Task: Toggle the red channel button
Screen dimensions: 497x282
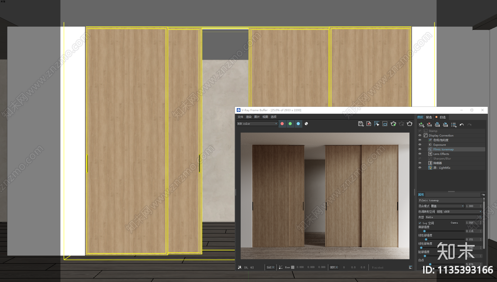Action: point(282,124)
